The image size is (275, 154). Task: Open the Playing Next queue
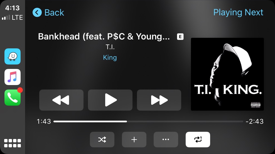238,13
